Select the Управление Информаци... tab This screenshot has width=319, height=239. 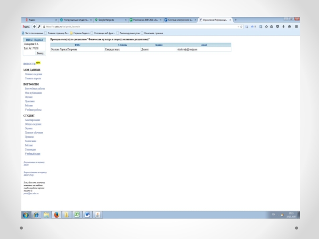point(215,20)
